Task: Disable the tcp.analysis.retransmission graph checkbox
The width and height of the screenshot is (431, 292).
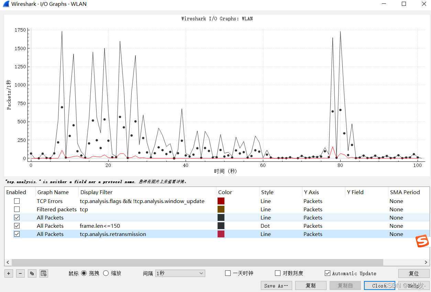Action: point(17,234)
